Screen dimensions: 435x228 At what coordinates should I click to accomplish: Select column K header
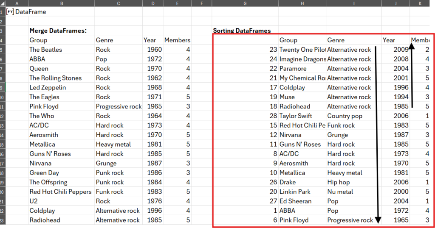coord(420,3)
